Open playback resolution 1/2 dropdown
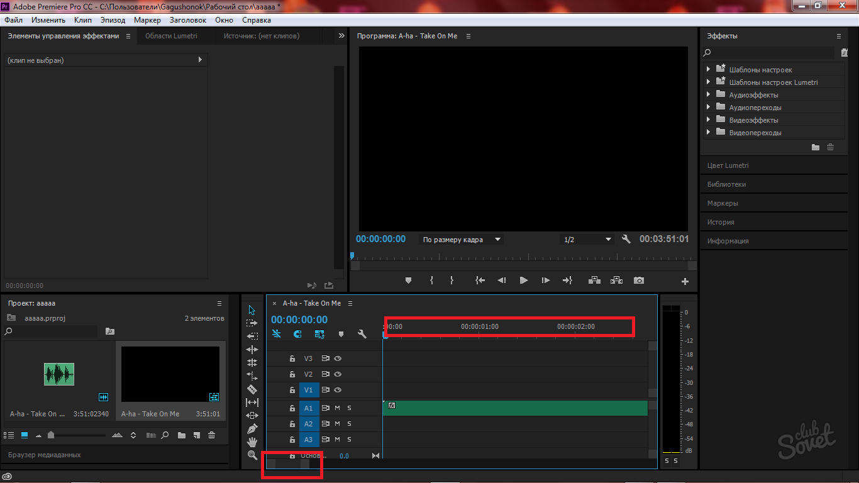The height and width of the screenshot is (483, 859). pyautogui.click(x=587, y=240)
